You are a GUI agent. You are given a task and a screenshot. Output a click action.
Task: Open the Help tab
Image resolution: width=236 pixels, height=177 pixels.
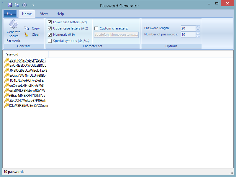click(x=60, y=14)
